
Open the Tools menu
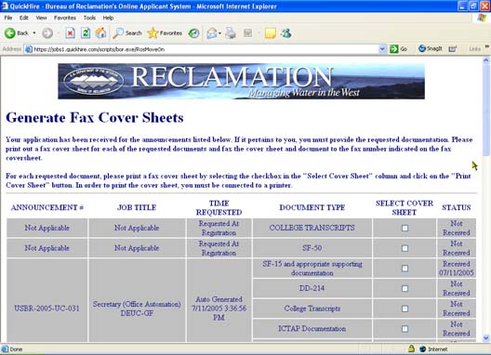click(x=89, y=18)
